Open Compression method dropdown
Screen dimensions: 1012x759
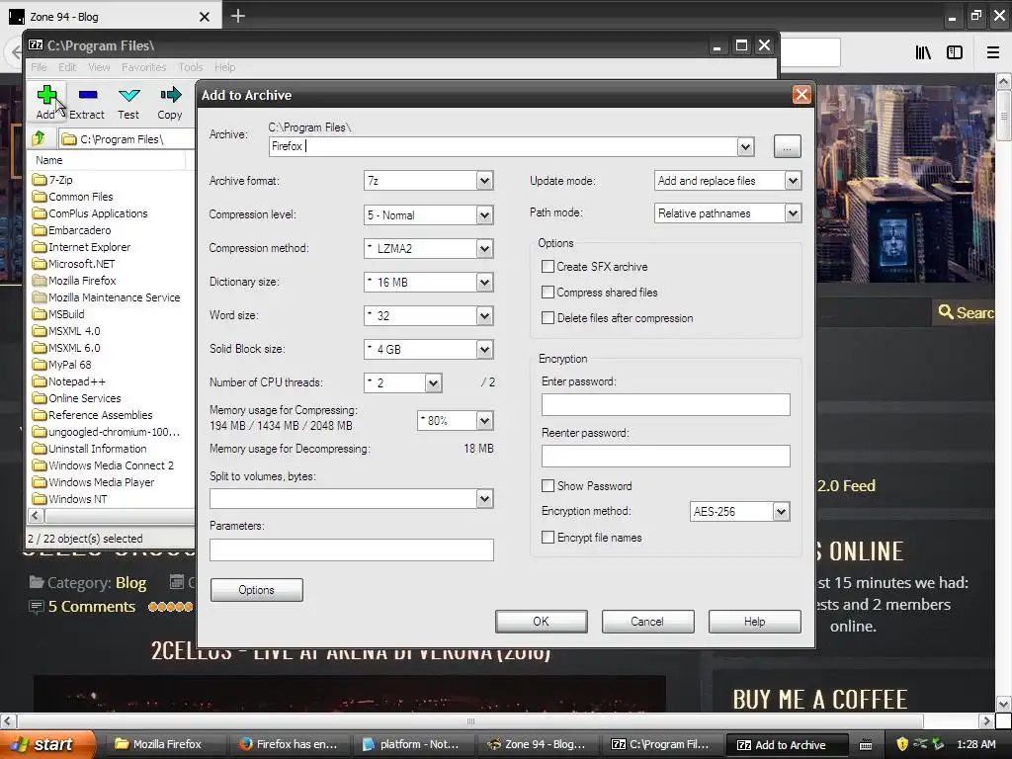click(x=484, y=248)
